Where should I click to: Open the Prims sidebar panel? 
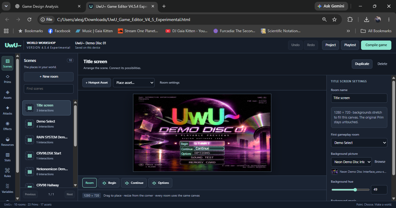tap(7, 79)
